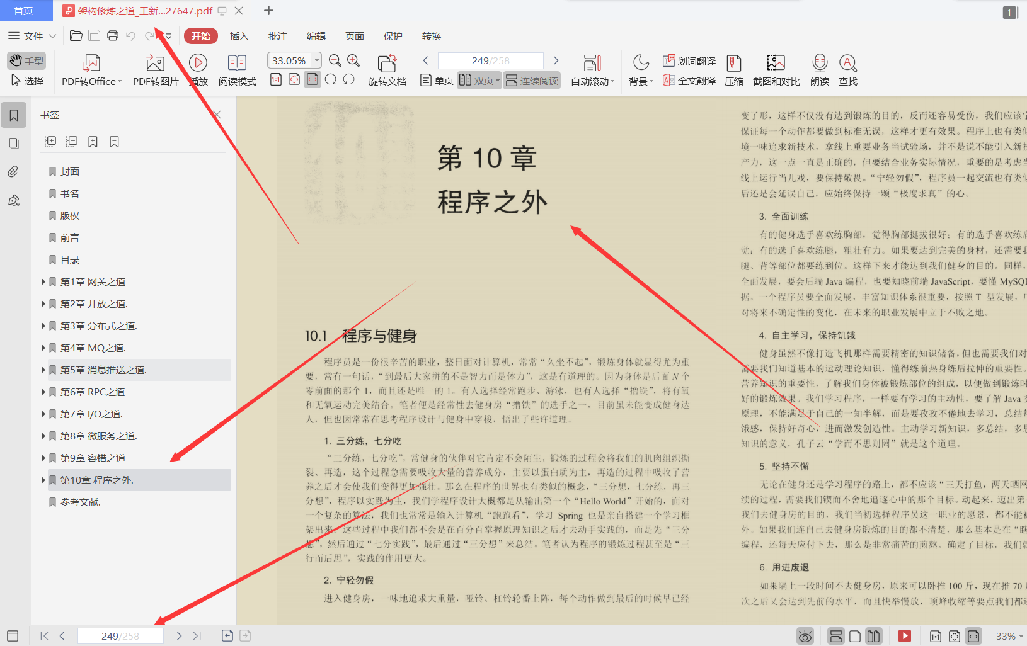Switch to the 保护 ribbon tab
1027x646 pixels.
pos(393,36)
